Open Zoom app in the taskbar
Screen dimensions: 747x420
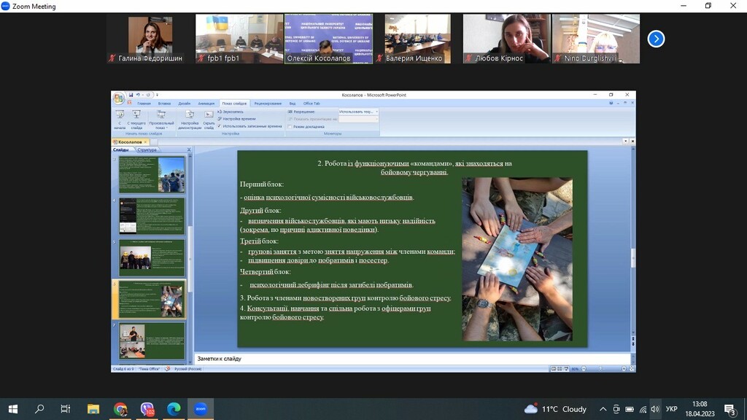(201, 409)
